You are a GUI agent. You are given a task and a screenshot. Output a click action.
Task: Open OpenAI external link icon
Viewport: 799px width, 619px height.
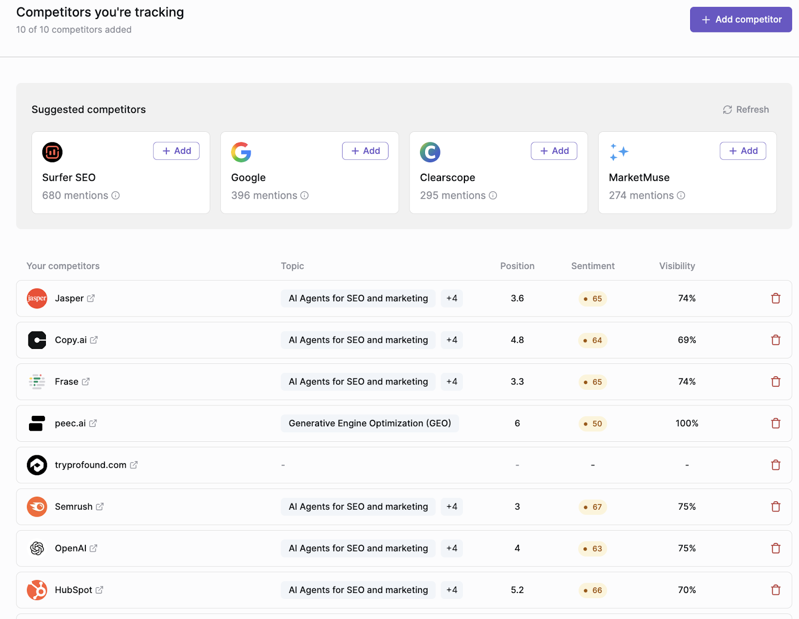(93, 548)
